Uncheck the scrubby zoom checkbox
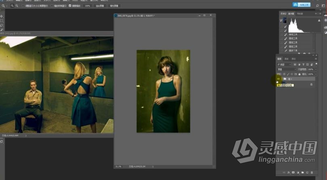Viewport: 327px width, 180px height. point(70,6)
